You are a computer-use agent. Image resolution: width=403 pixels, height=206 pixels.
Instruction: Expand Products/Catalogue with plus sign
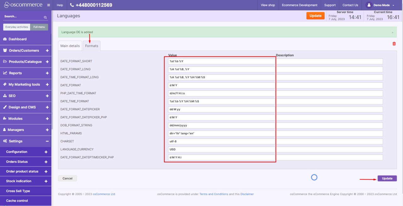click(x=47, y=62)
